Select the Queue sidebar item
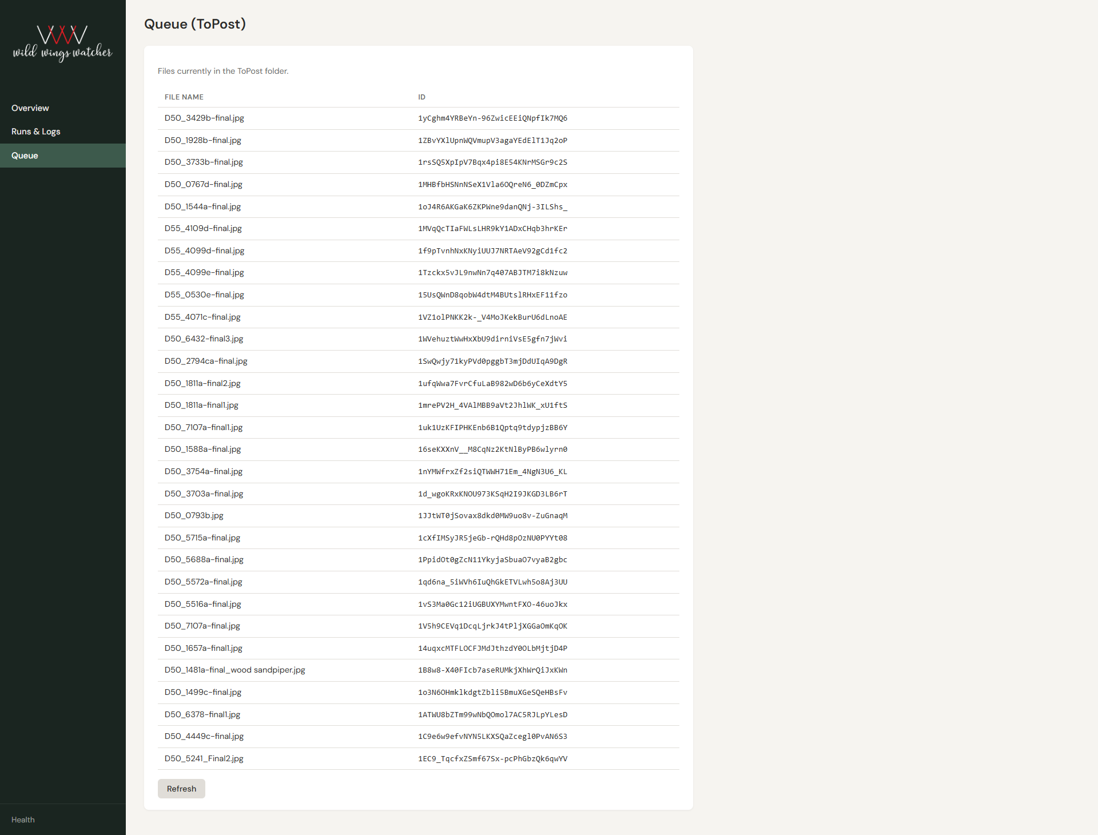The height and width of the screenshot is (835, 1098). click(25, 156)
